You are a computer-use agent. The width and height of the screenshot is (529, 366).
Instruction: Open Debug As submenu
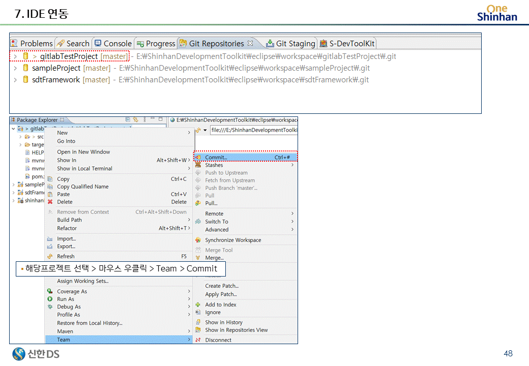(x=119, y=307)
